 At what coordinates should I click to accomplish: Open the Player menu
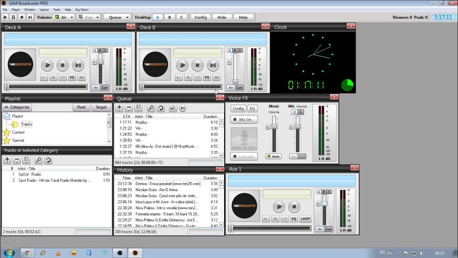coord(16,10)
